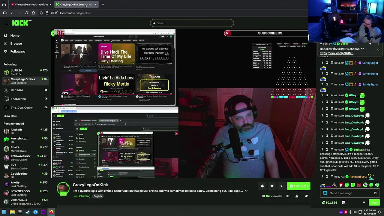384x216 pixels.
Task: Expand Show More under Following
Action: click(10, 116)
